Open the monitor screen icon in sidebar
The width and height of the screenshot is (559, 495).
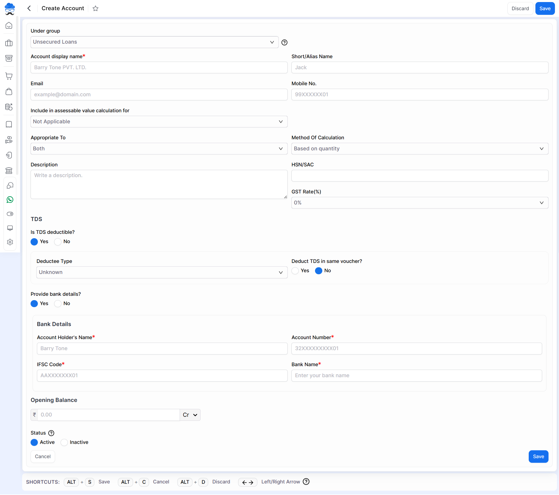point(10,228)
